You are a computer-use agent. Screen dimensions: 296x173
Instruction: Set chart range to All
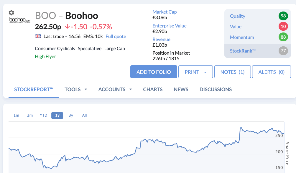(x=84, y=115)
